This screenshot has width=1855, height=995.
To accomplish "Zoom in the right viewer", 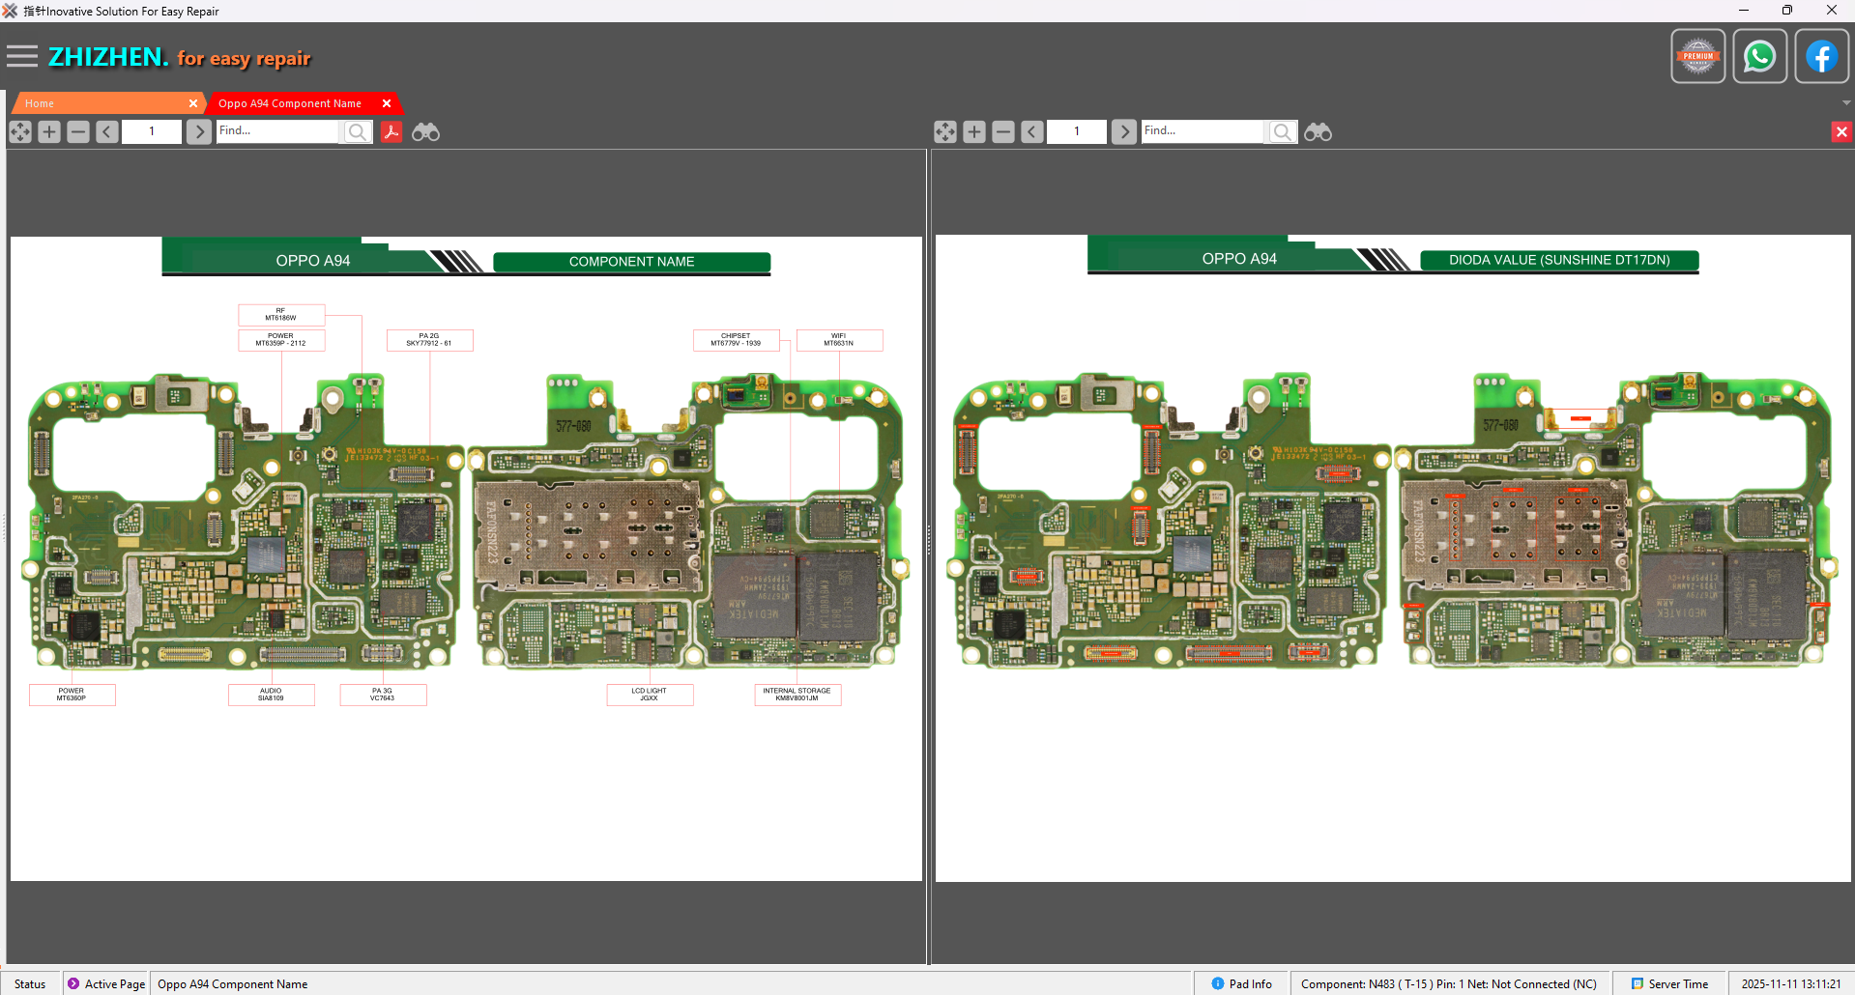I will click(974, 131).
